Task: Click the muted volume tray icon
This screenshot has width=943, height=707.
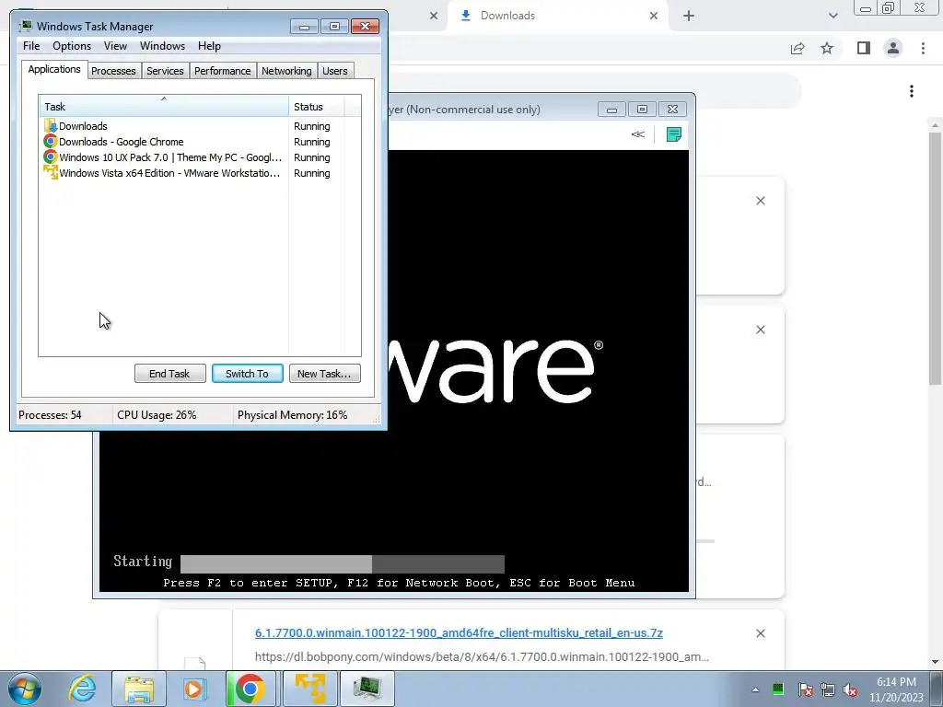Action: 850,690
